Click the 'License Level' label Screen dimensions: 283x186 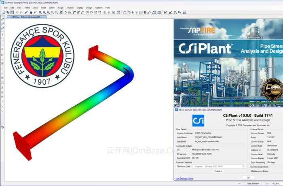pyautogui.click(x=257, y=154)
